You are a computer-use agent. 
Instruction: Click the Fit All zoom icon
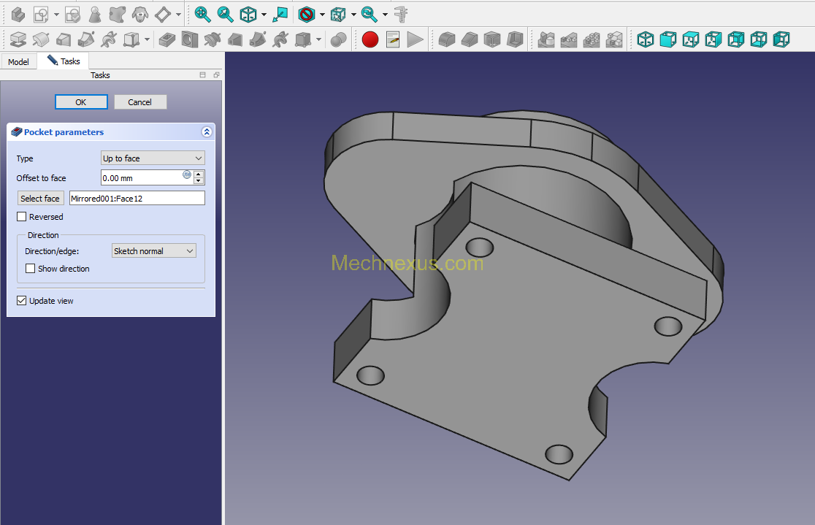202,15
